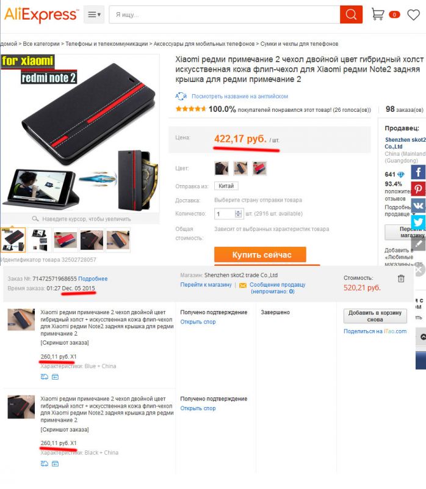Share the product on Facebook
426x489 pixels.
coord(418,172)
